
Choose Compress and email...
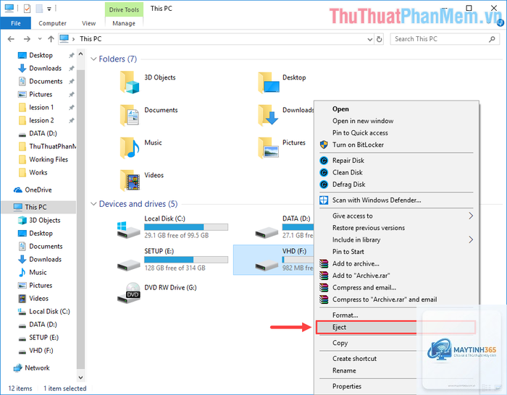pyautogui.click(x=364, y=288)
